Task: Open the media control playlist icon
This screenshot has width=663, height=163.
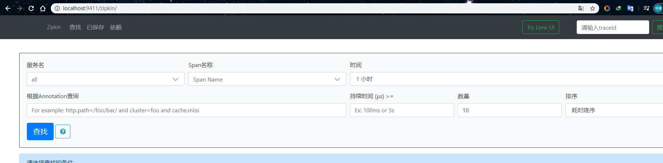Action: 646,8
